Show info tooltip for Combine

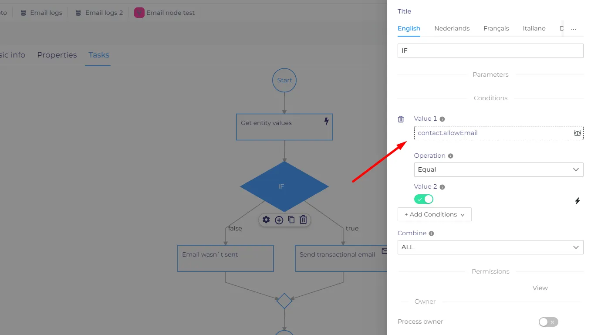[x=432, y=233]
